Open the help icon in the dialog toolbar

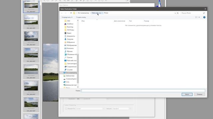click(204, 17)
